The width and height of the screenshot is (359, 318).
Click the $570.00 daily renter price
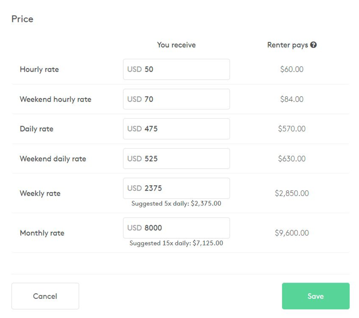coord(292,129)
